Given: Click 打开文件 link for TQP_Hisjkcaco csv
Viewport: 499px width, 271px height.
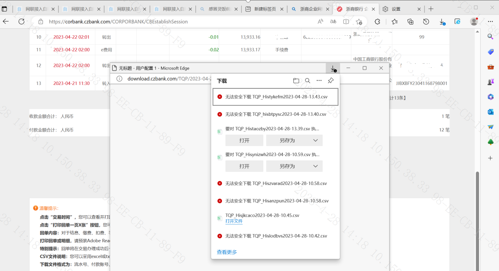Looking at the screenshot, I should [x=234, y=221].
